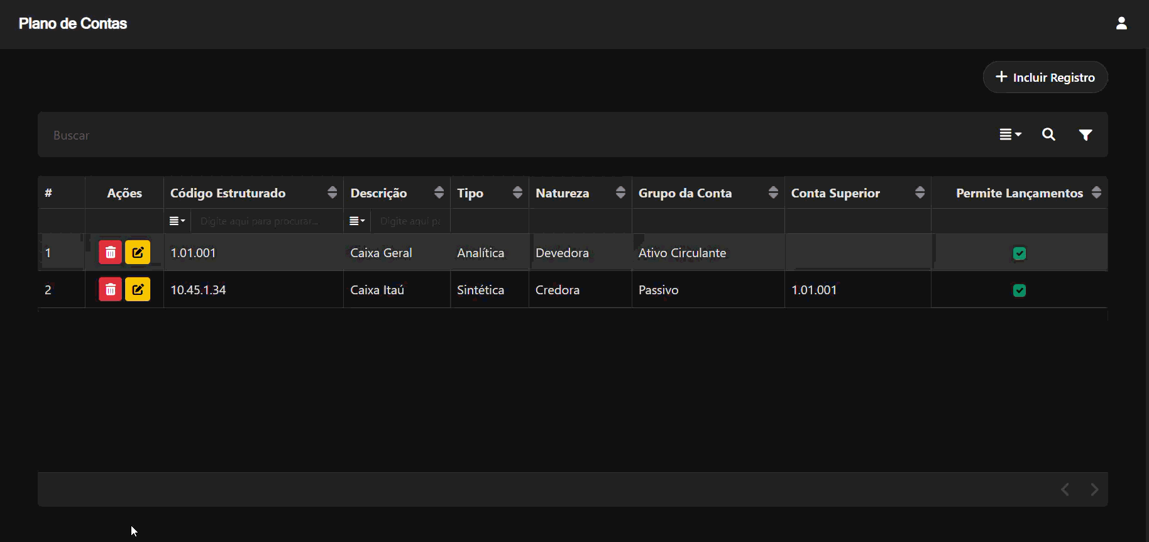The width and height of the screenshot is (1149, 542).
Task: Click the magnifying glass search icon
Action: (x=1048, y=135)
